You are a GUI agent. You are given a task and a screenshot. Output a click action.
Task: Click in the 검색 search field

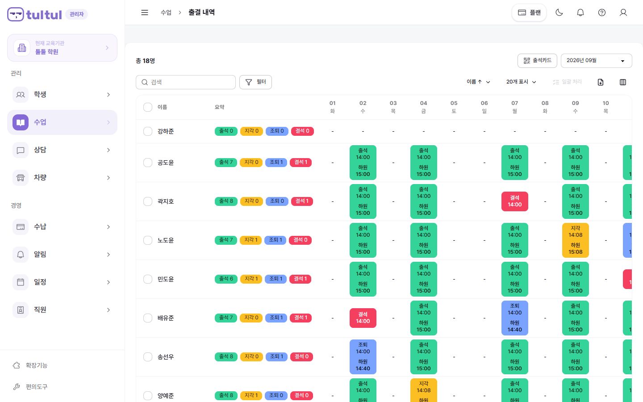tap(186, 82)
